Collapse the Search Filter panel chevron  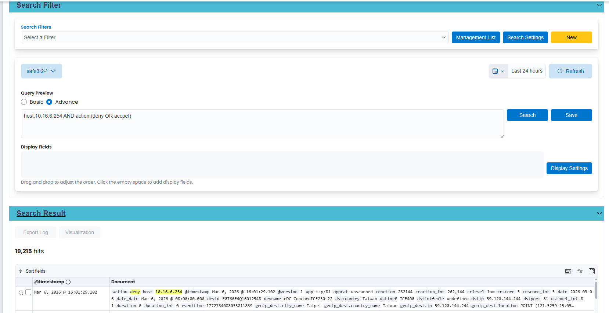(599, 5)
